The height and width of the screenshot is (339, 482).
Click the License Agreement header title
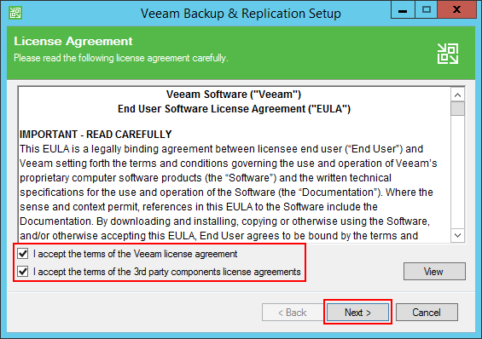[73, 41]
